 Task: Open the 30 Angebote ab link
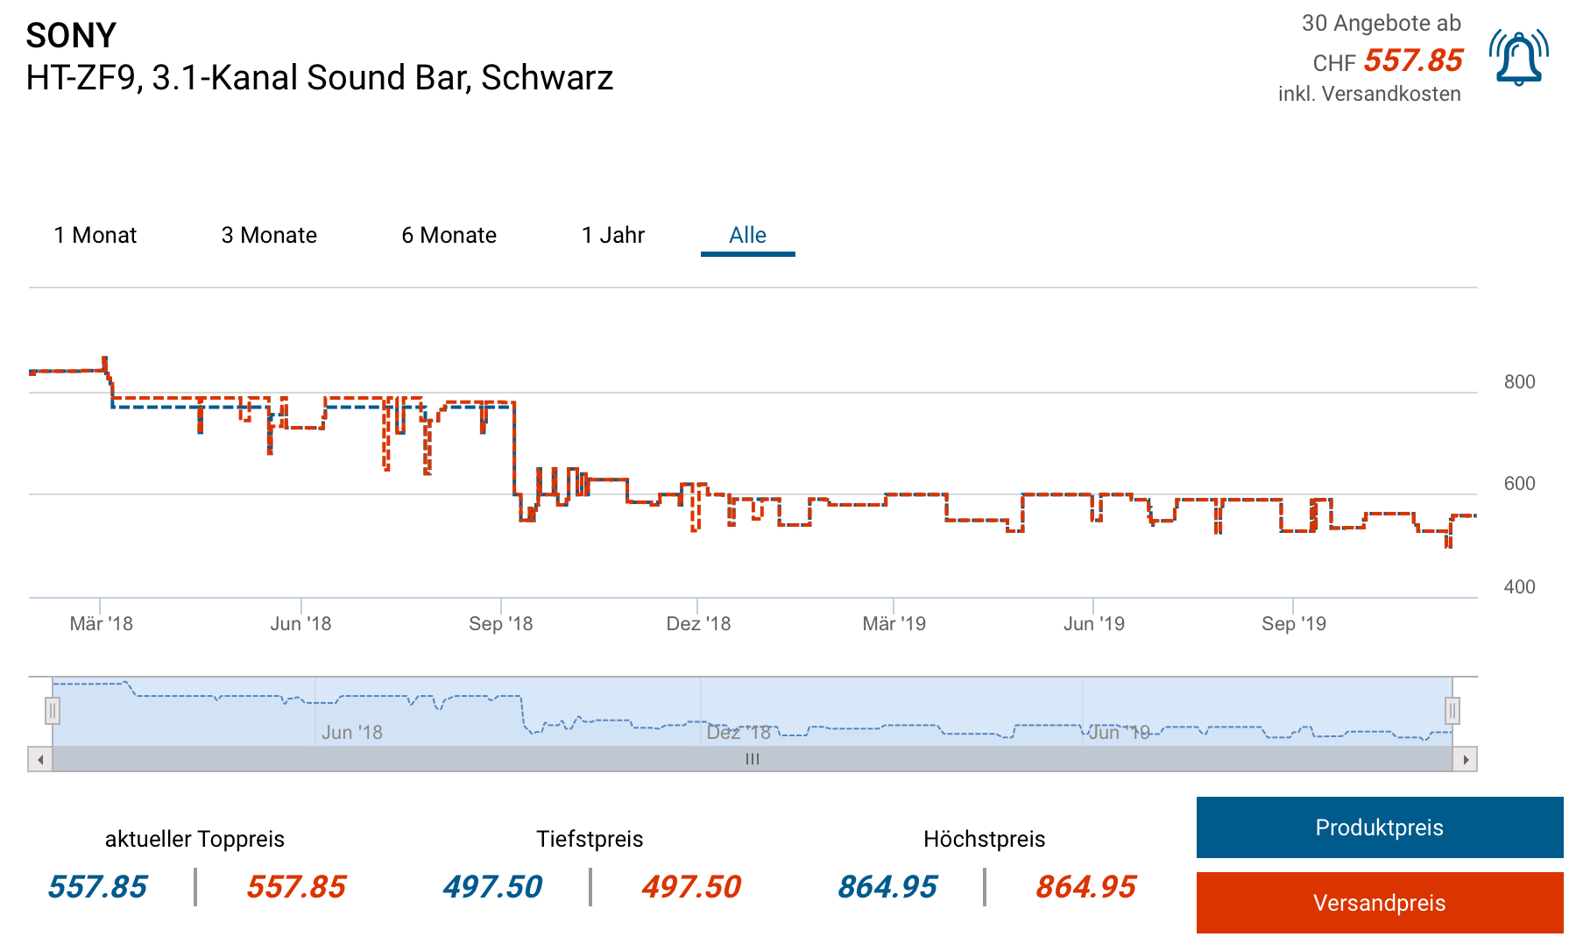[1381, 24]
